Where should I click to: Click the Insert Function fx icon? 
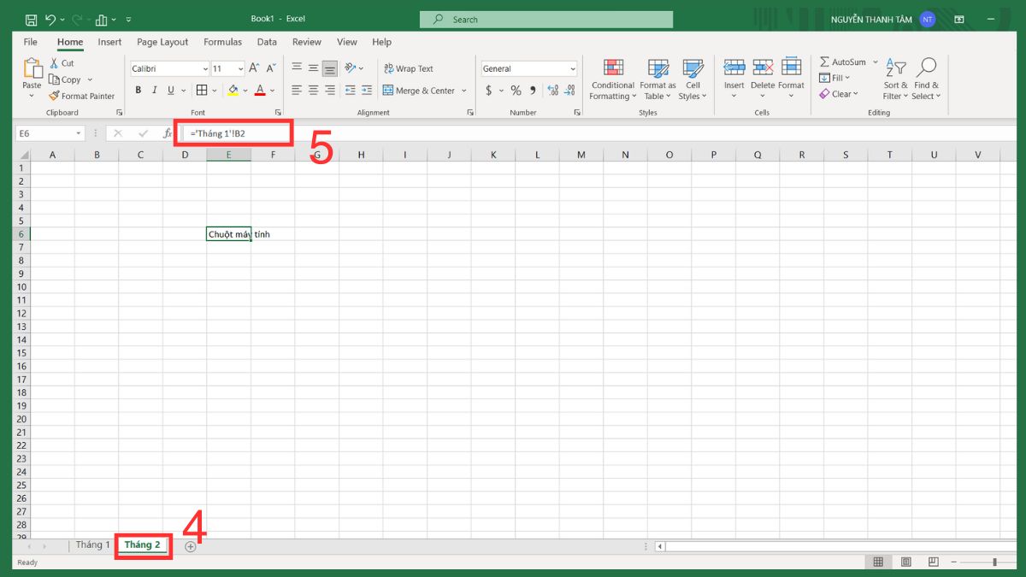coord(168,133)
